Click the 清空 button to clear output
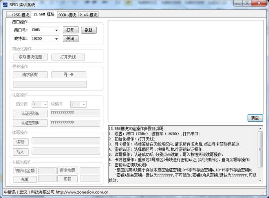Screen dimensions: 269x198 255,118
